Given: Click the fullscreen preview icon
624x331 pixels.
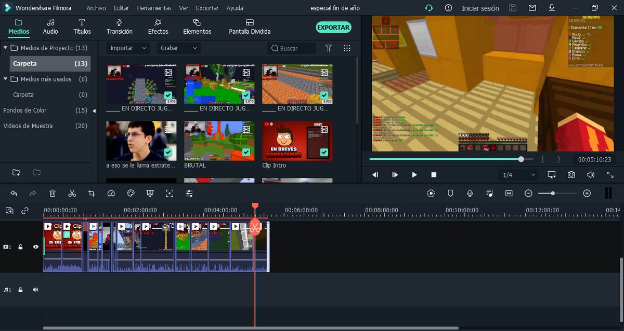Looking at the screenshot, I should (610, 175).
